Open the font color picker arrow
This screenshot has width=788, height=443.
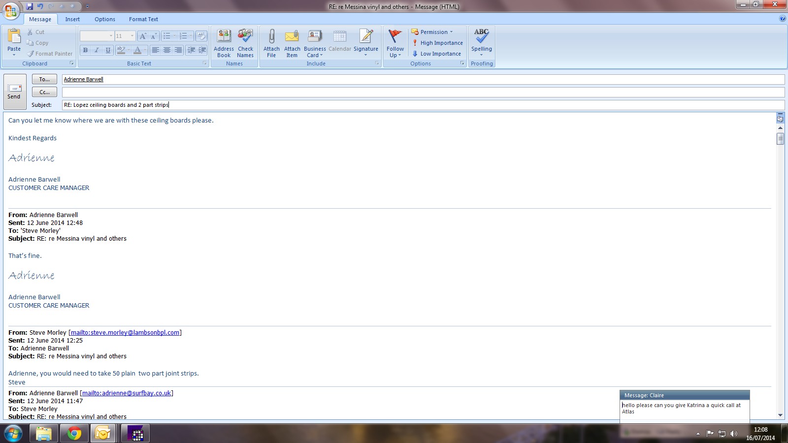145,50
